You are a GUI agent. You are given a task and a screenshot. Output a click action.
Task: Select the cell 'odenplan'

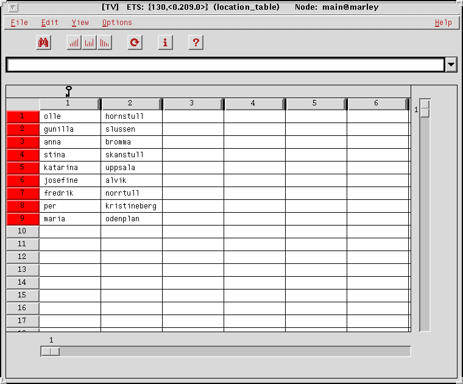click(x=132, y=219)
